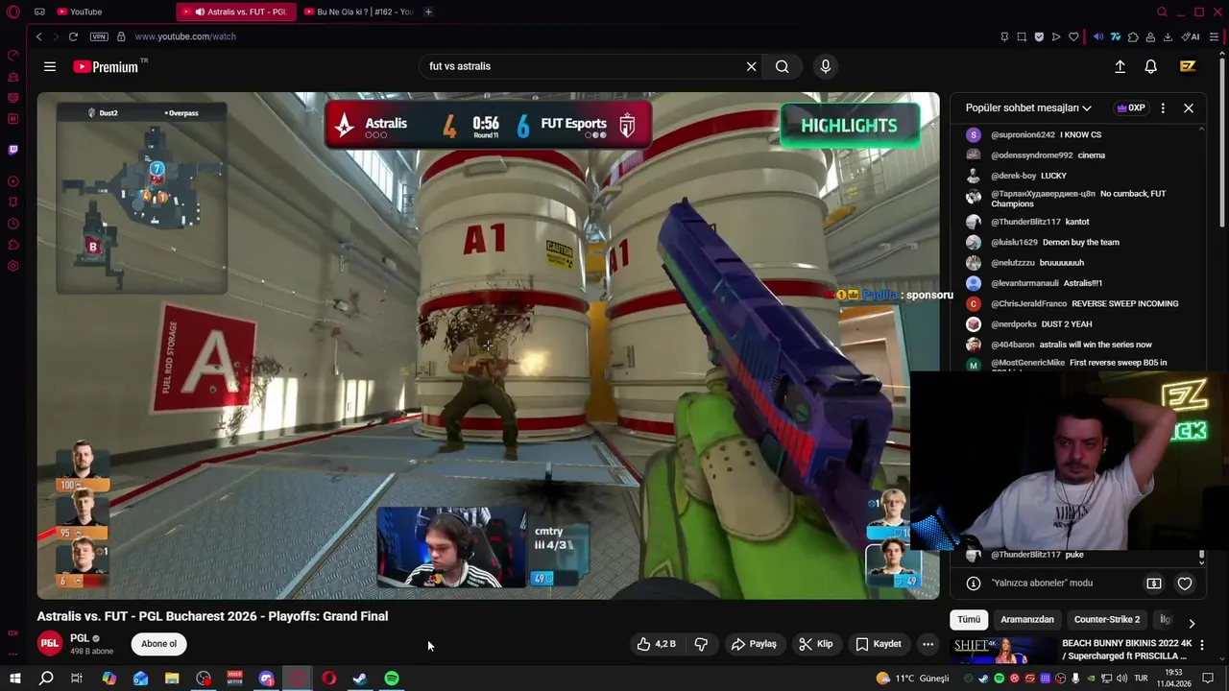Open a new browser tab
The width and height of the screenshot is (1229, 691).
(x=428, y=12)
